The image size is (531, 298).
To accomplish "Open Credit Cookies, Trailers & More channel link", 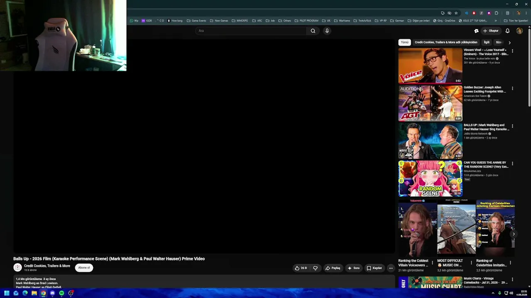I will [47, 266].
